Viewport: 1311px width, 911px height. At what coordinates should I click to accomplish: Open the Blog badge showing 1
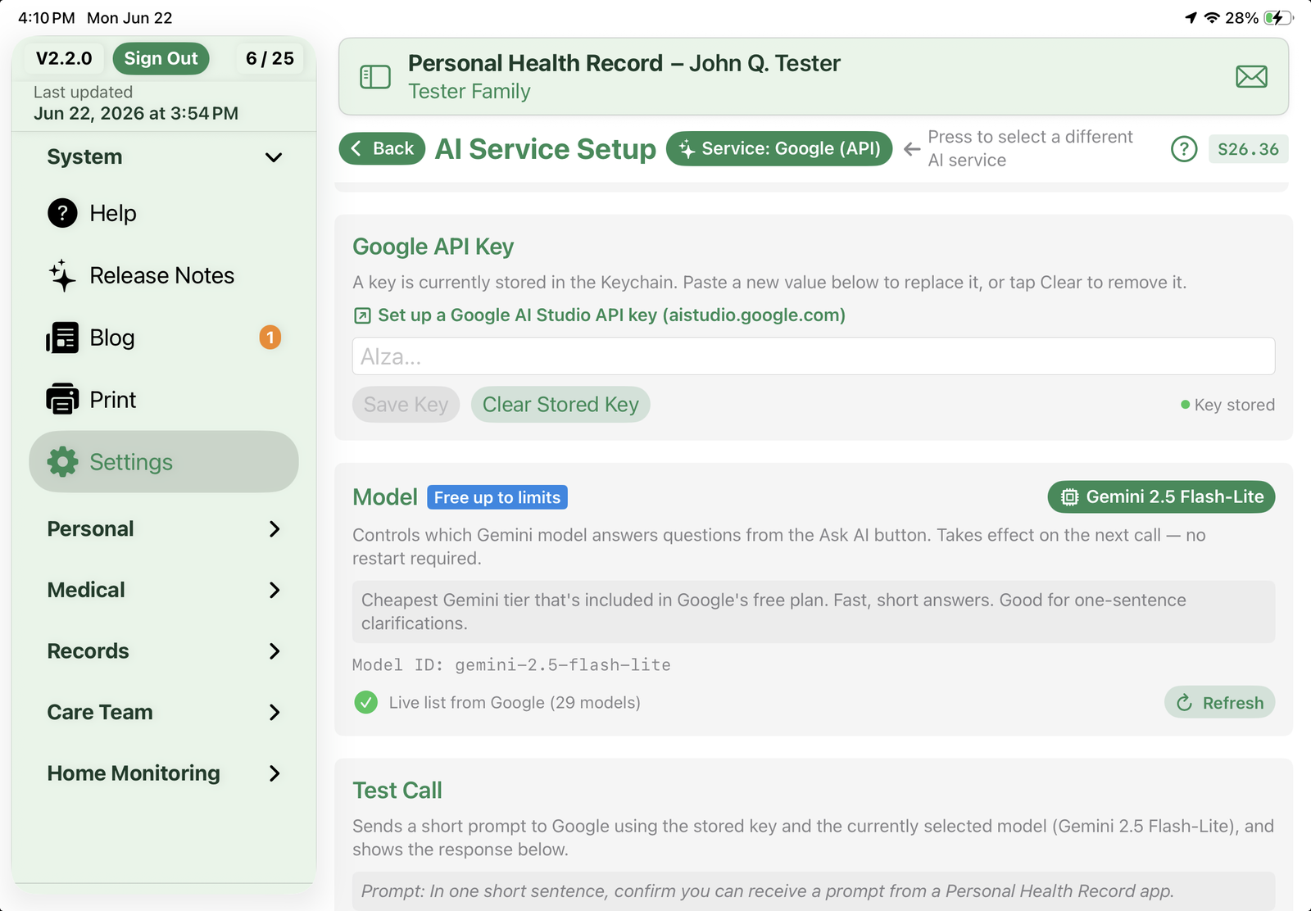[x=270, y=338]
